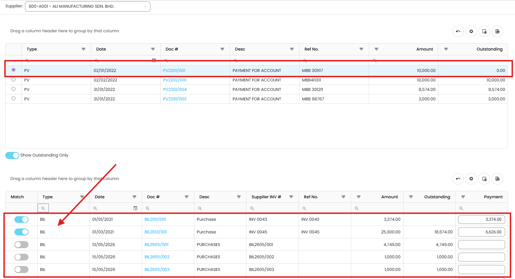Open bill link BIL2605/002

point(157,257)
